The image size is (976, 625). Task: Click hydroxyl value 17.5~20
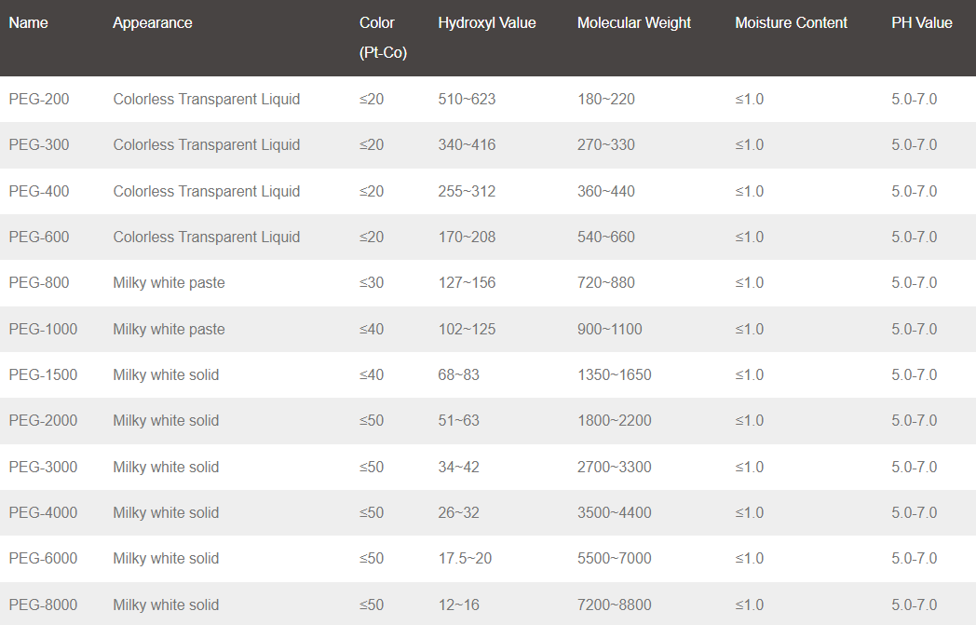(x=465, y=558)
